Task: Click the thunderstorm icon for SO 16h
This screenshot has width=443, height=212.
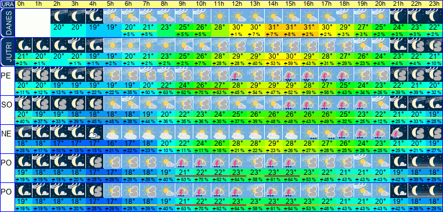Action: coord(309,103)
